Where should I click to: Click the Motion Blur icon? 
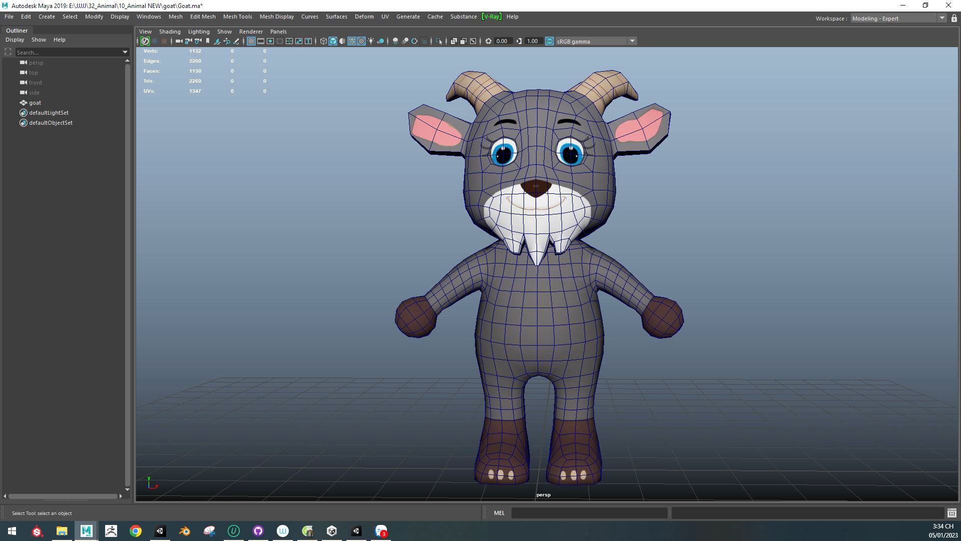(405, 41)
